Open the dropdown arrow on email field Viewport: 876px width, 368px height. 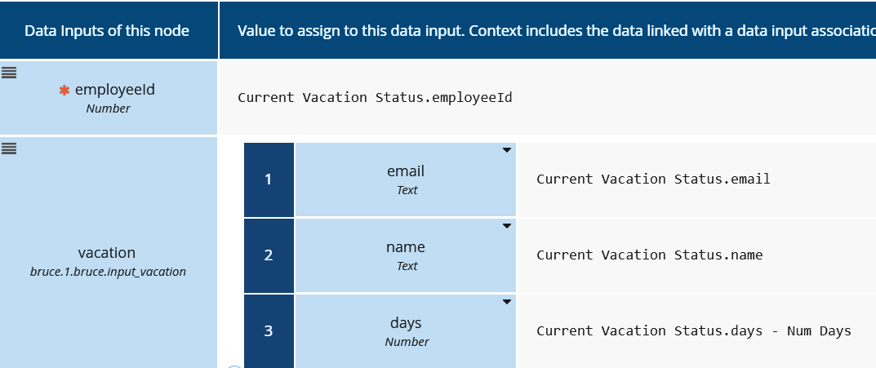coord(506,150)
